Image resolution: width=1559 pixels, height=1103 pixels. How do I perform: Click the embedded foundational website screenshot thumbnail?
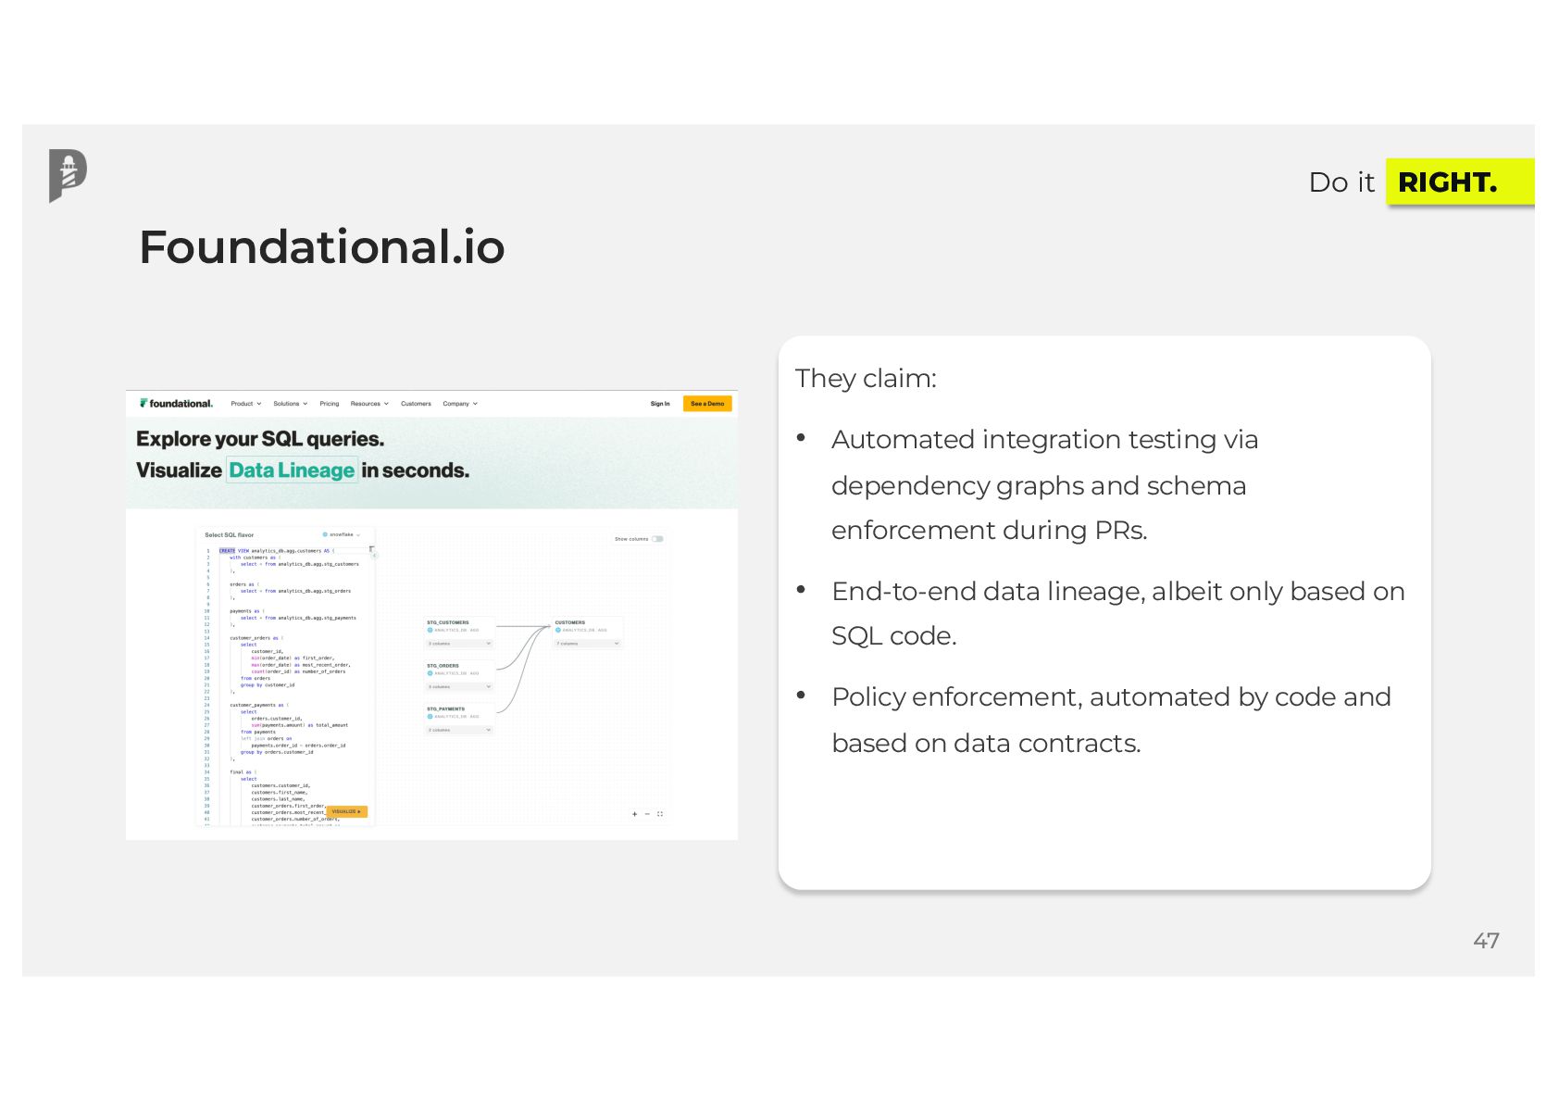click(431, 615)
